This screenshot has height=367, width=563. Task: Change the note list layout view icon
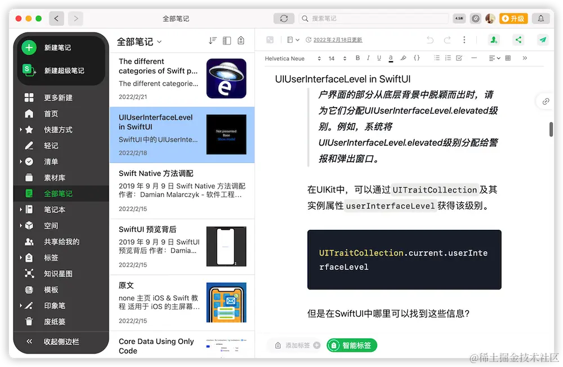point(226,40)
